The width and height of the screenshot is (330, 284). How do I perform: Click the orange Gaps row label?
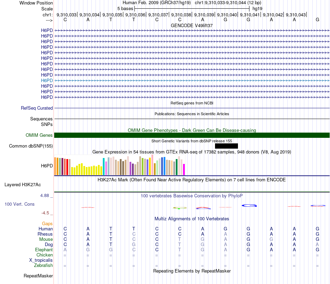[47, 223]
